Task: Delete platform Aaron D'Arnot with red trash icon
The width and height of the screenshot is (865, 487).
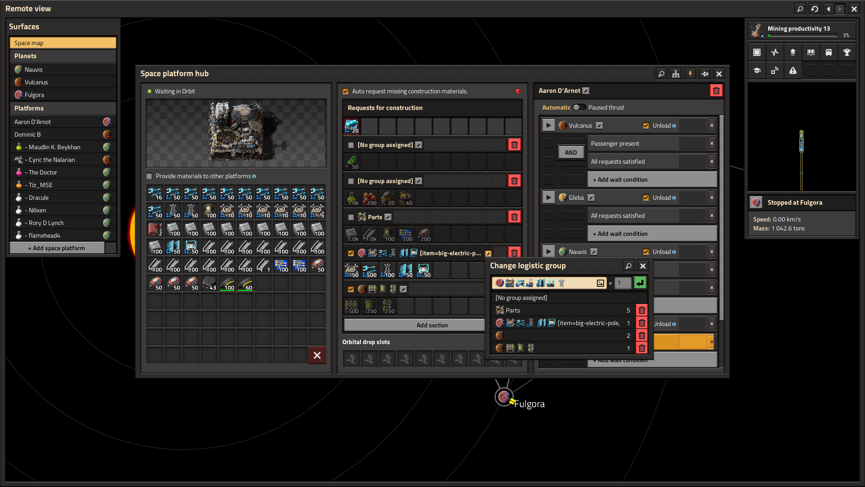Action: click(x=716, y=91)
